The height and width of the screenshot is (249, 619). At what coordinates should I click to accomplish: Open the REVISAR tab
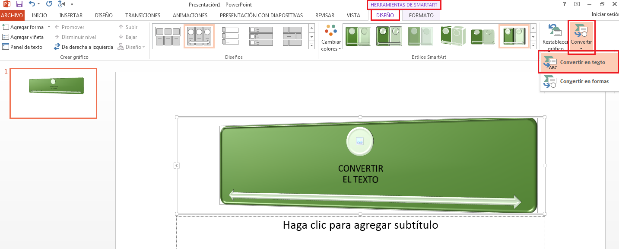point(325,16)
